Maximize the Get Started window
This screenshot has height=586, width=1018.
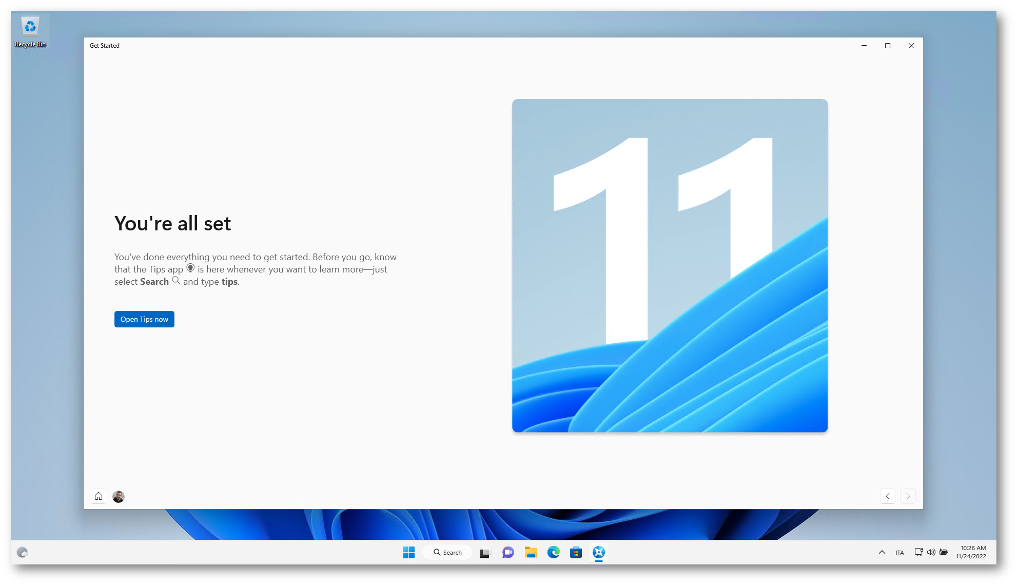pyautogui.click(x=888, y=46)
